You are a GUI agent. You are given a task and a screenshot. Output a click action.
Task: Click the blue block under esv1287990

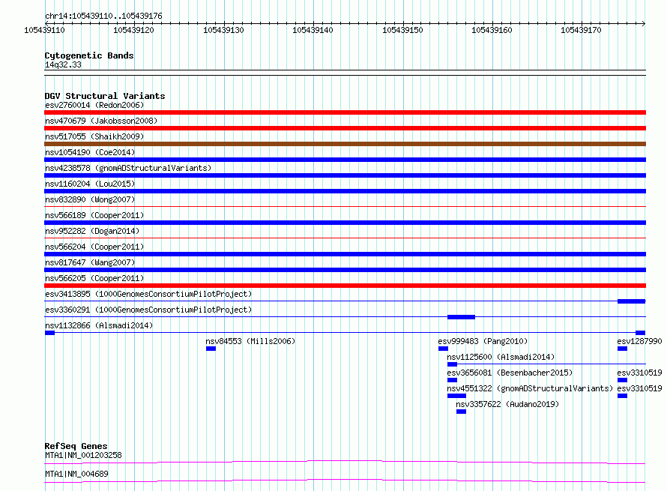tap(622, 349)
